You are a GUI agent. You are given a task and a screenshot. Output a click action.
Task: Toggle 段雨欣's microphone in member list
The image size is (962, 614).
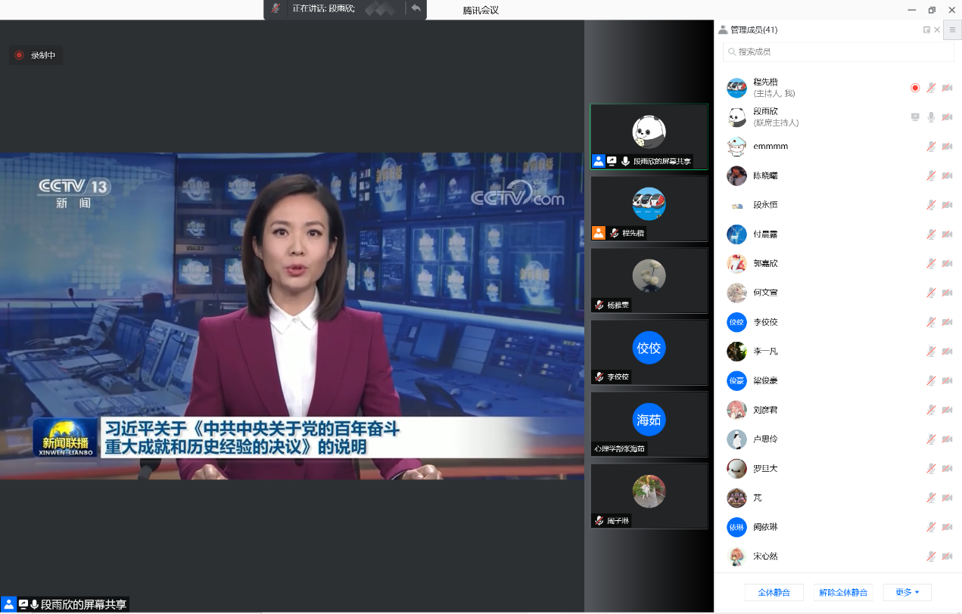click(931, 117)
